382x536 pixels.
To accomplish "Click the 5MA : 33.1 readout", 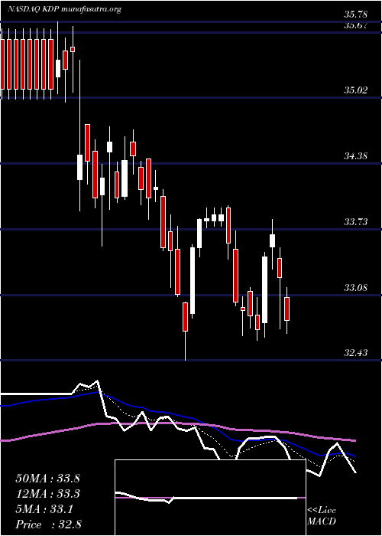I will click(44, 509).
